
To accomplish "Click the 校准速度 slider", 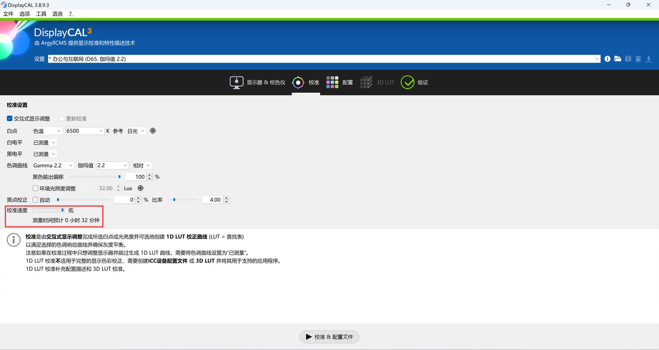I will [49, 210].
